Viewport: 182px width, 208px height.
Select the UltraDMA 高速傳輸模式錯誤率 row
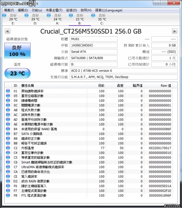click(88, 167)
